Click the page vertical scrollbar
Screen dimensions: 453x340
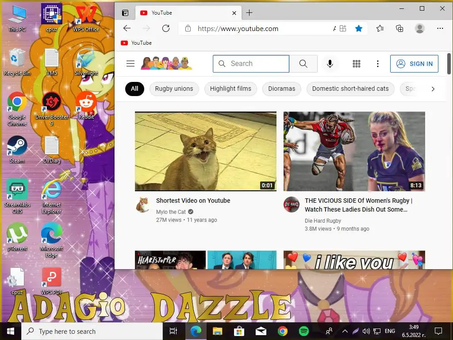point(449,64)
